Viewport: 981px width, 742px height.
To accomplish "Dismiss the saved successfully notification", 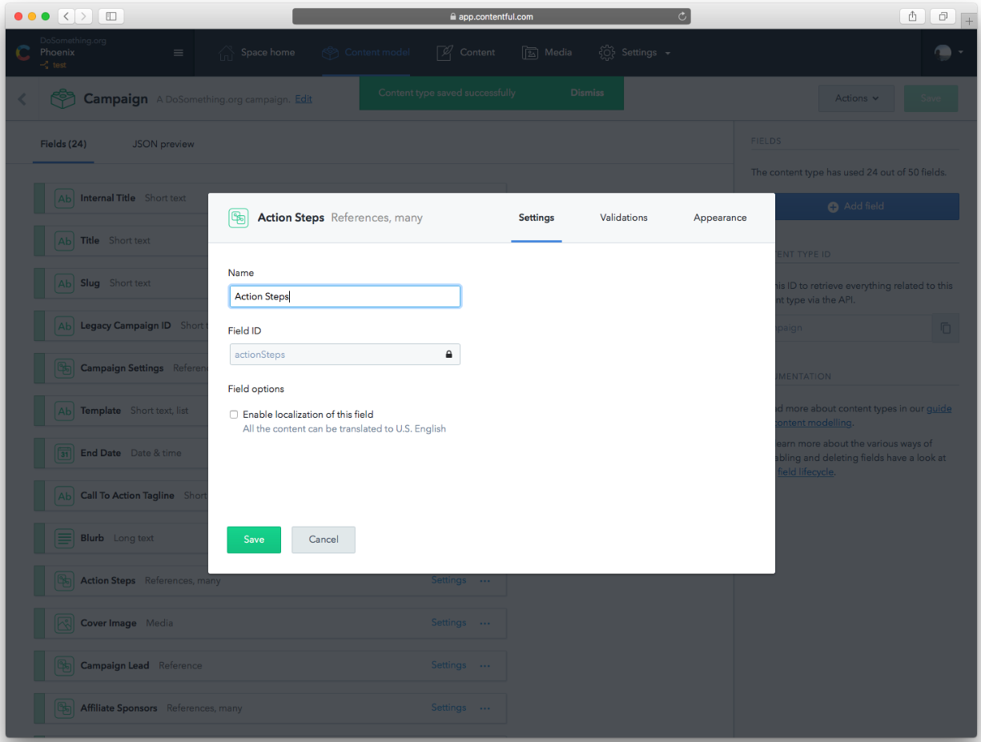I will (x=587, y=93).
